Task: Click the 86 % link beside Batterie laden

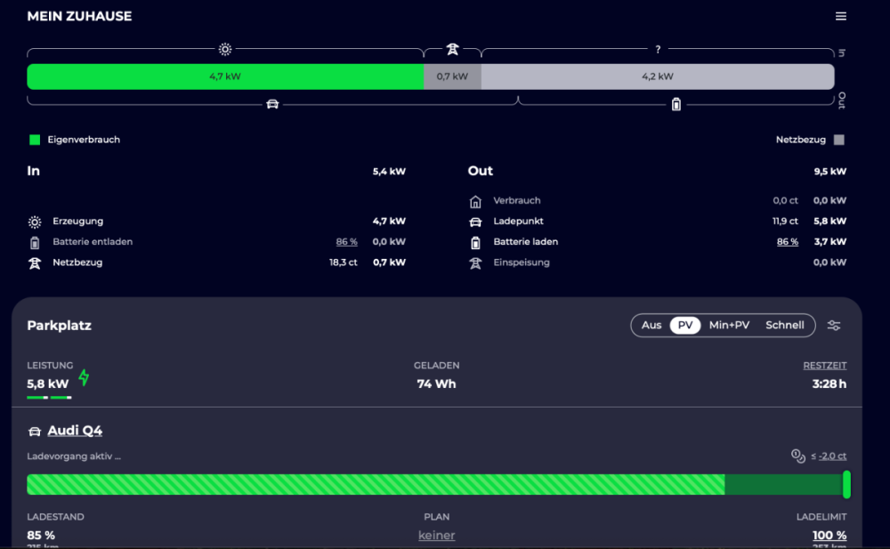Action: coord(787,242)
